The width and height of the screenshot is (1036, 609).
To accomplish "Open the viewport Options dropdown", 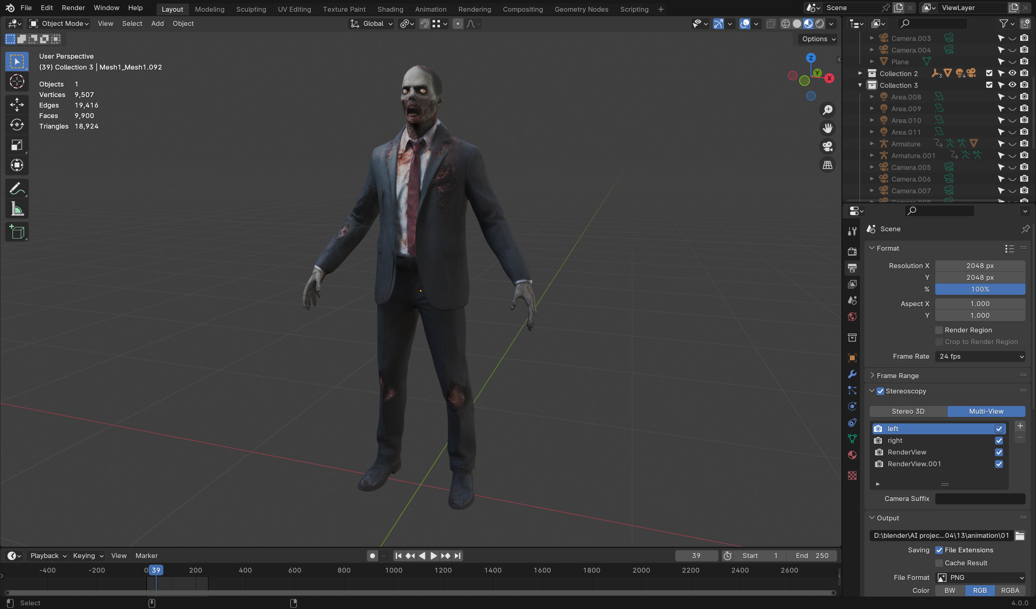I will [818, 39].
